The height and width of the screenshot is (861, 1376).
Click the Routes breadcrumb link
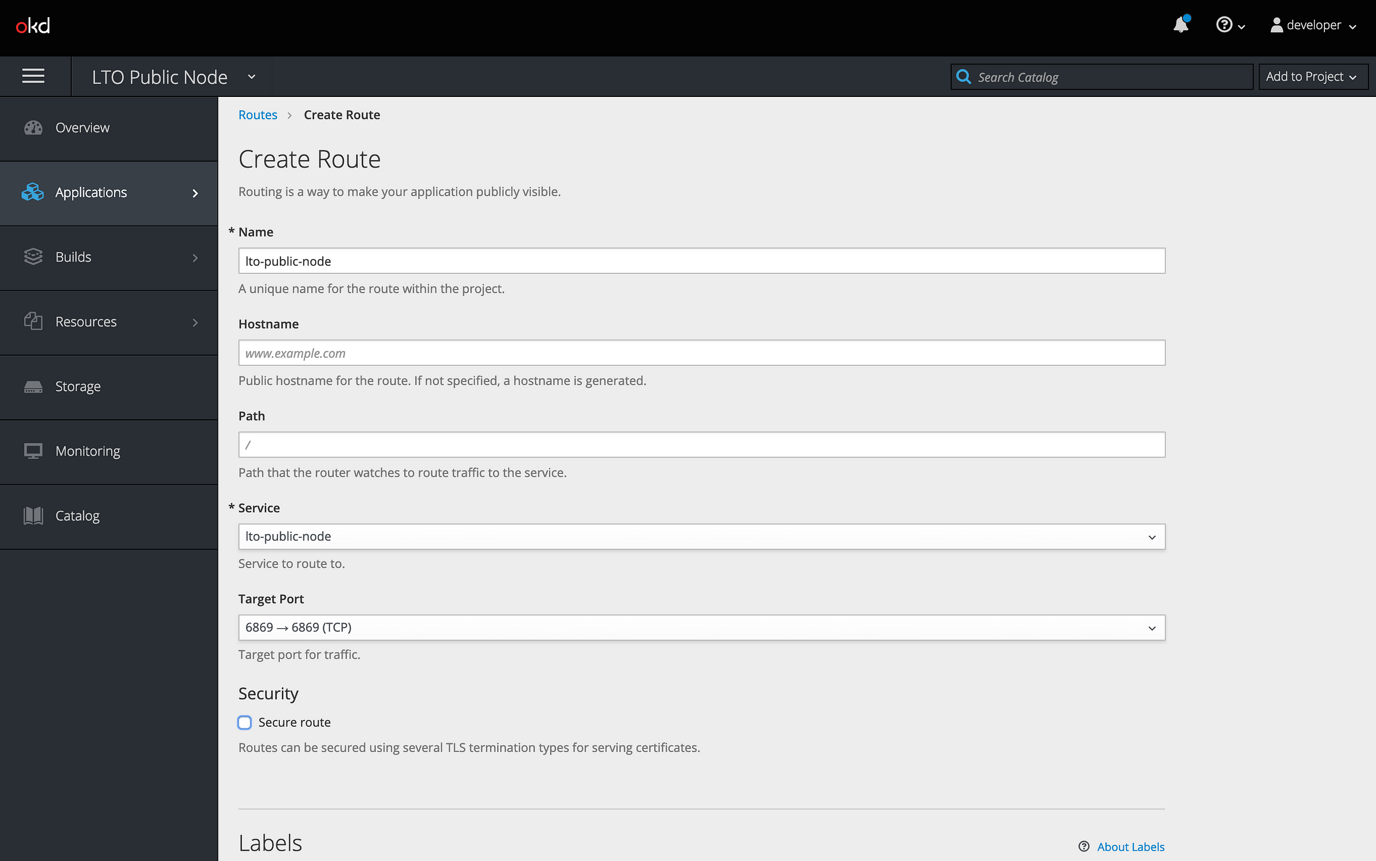pyautogui.click(x=258, y=114)
